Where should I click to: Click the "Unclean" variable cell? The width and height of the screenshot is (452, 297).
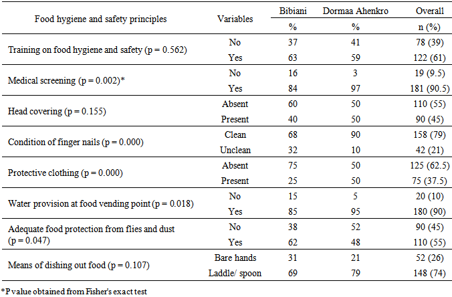point(235,150)
